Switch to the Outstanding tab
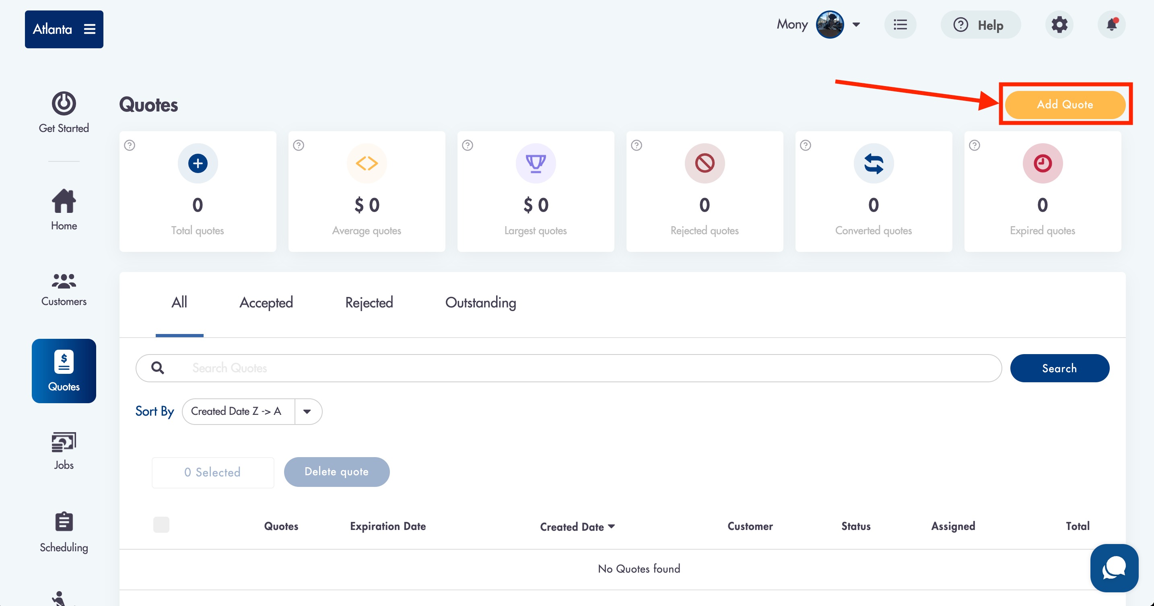1154x606 pixels. pos(480,303)
